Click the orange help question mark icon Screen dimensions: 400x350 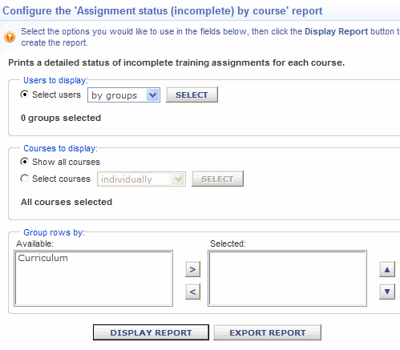[x=10, y=37]
